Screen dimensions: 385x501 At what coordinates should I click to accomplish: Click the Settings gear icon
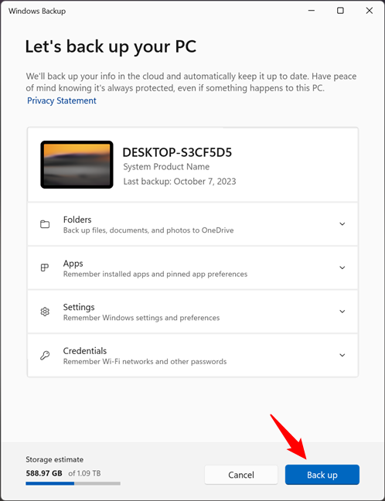45,312
